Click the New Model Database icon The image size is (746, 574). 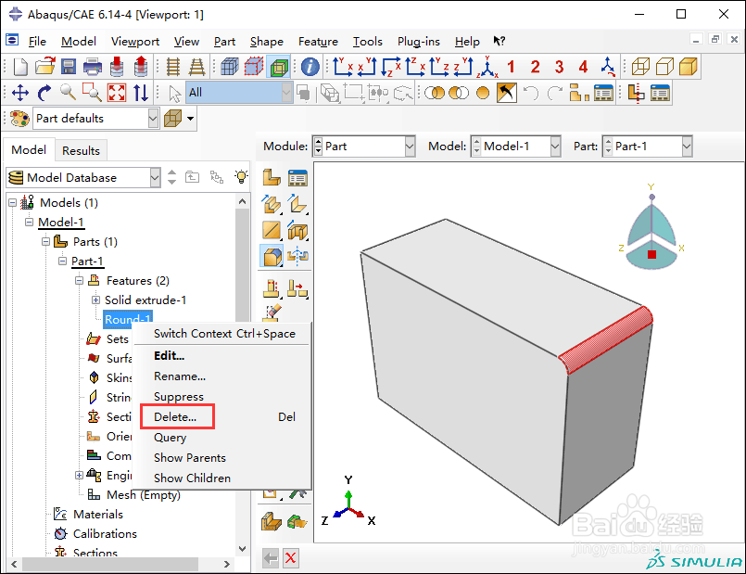point(20,67)
